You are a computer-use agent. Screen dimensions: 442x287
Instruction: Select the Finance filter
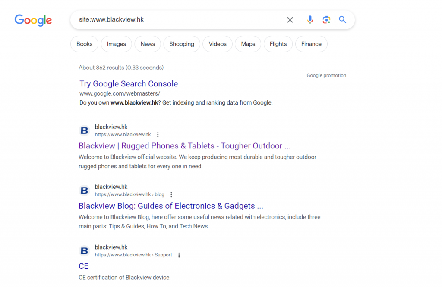(x=312, y=44)
